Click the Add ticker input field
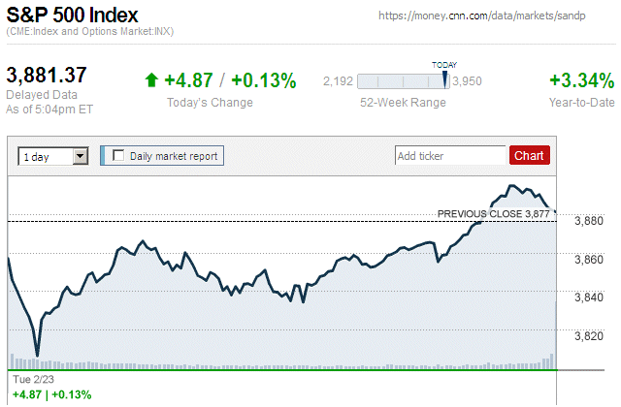Image resolution: width=621 pixels, height=407 pixels. (450, 155)
